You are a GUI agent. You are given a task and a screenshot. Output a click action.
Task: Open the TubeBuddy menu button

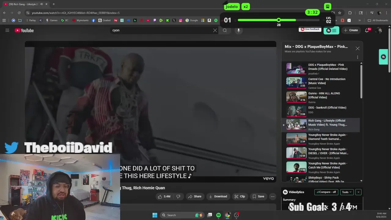[331, 30]
